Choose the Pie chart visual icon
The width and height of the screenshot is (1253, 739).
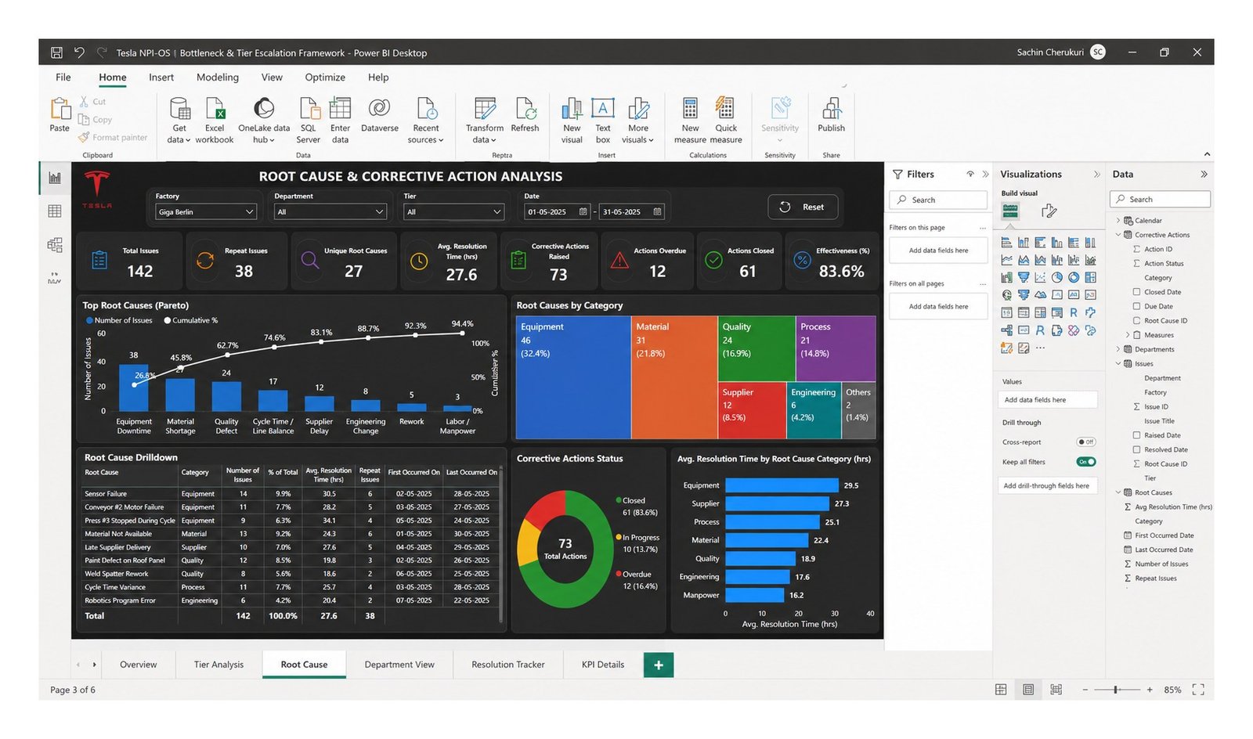tap(1057, 278)
